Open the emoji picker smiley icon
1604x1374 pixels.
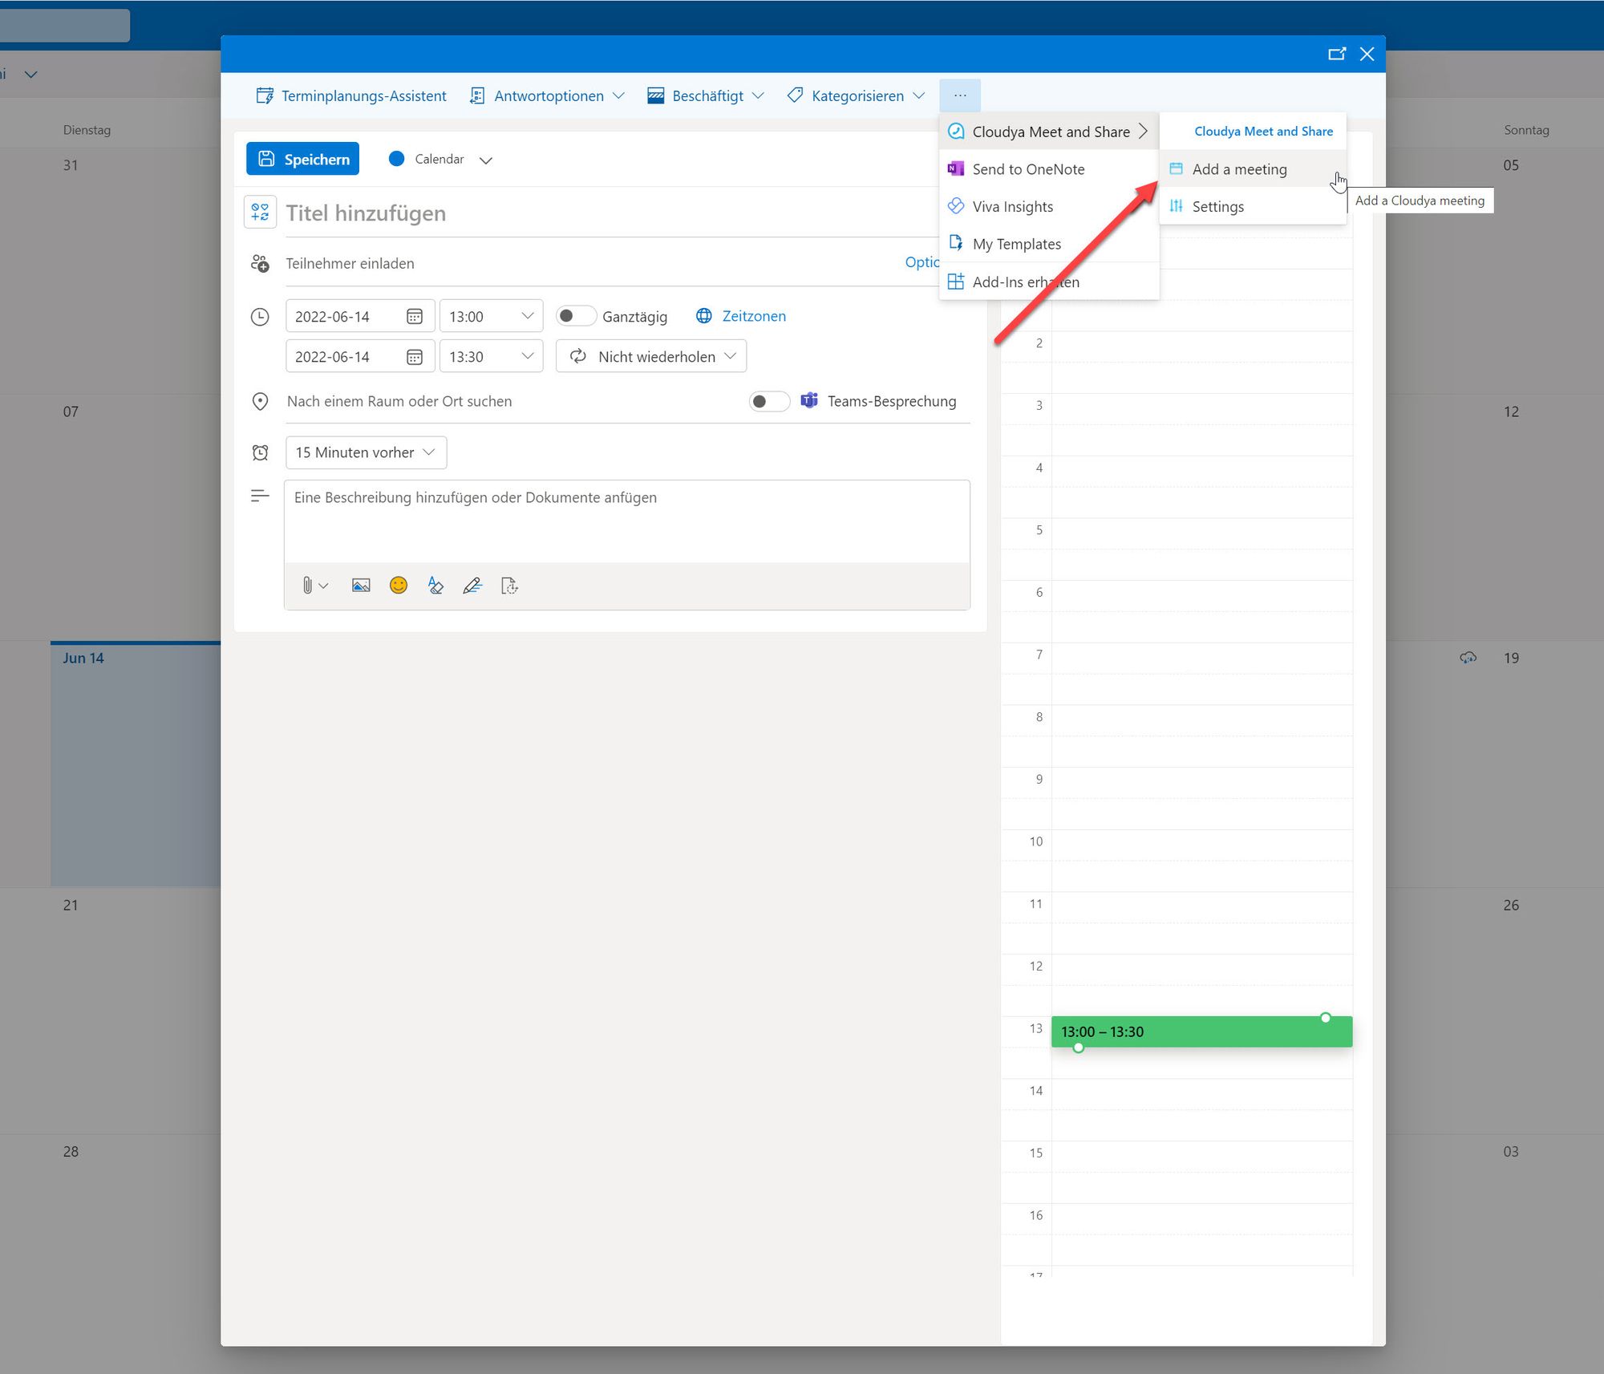[x=399, y=586]
